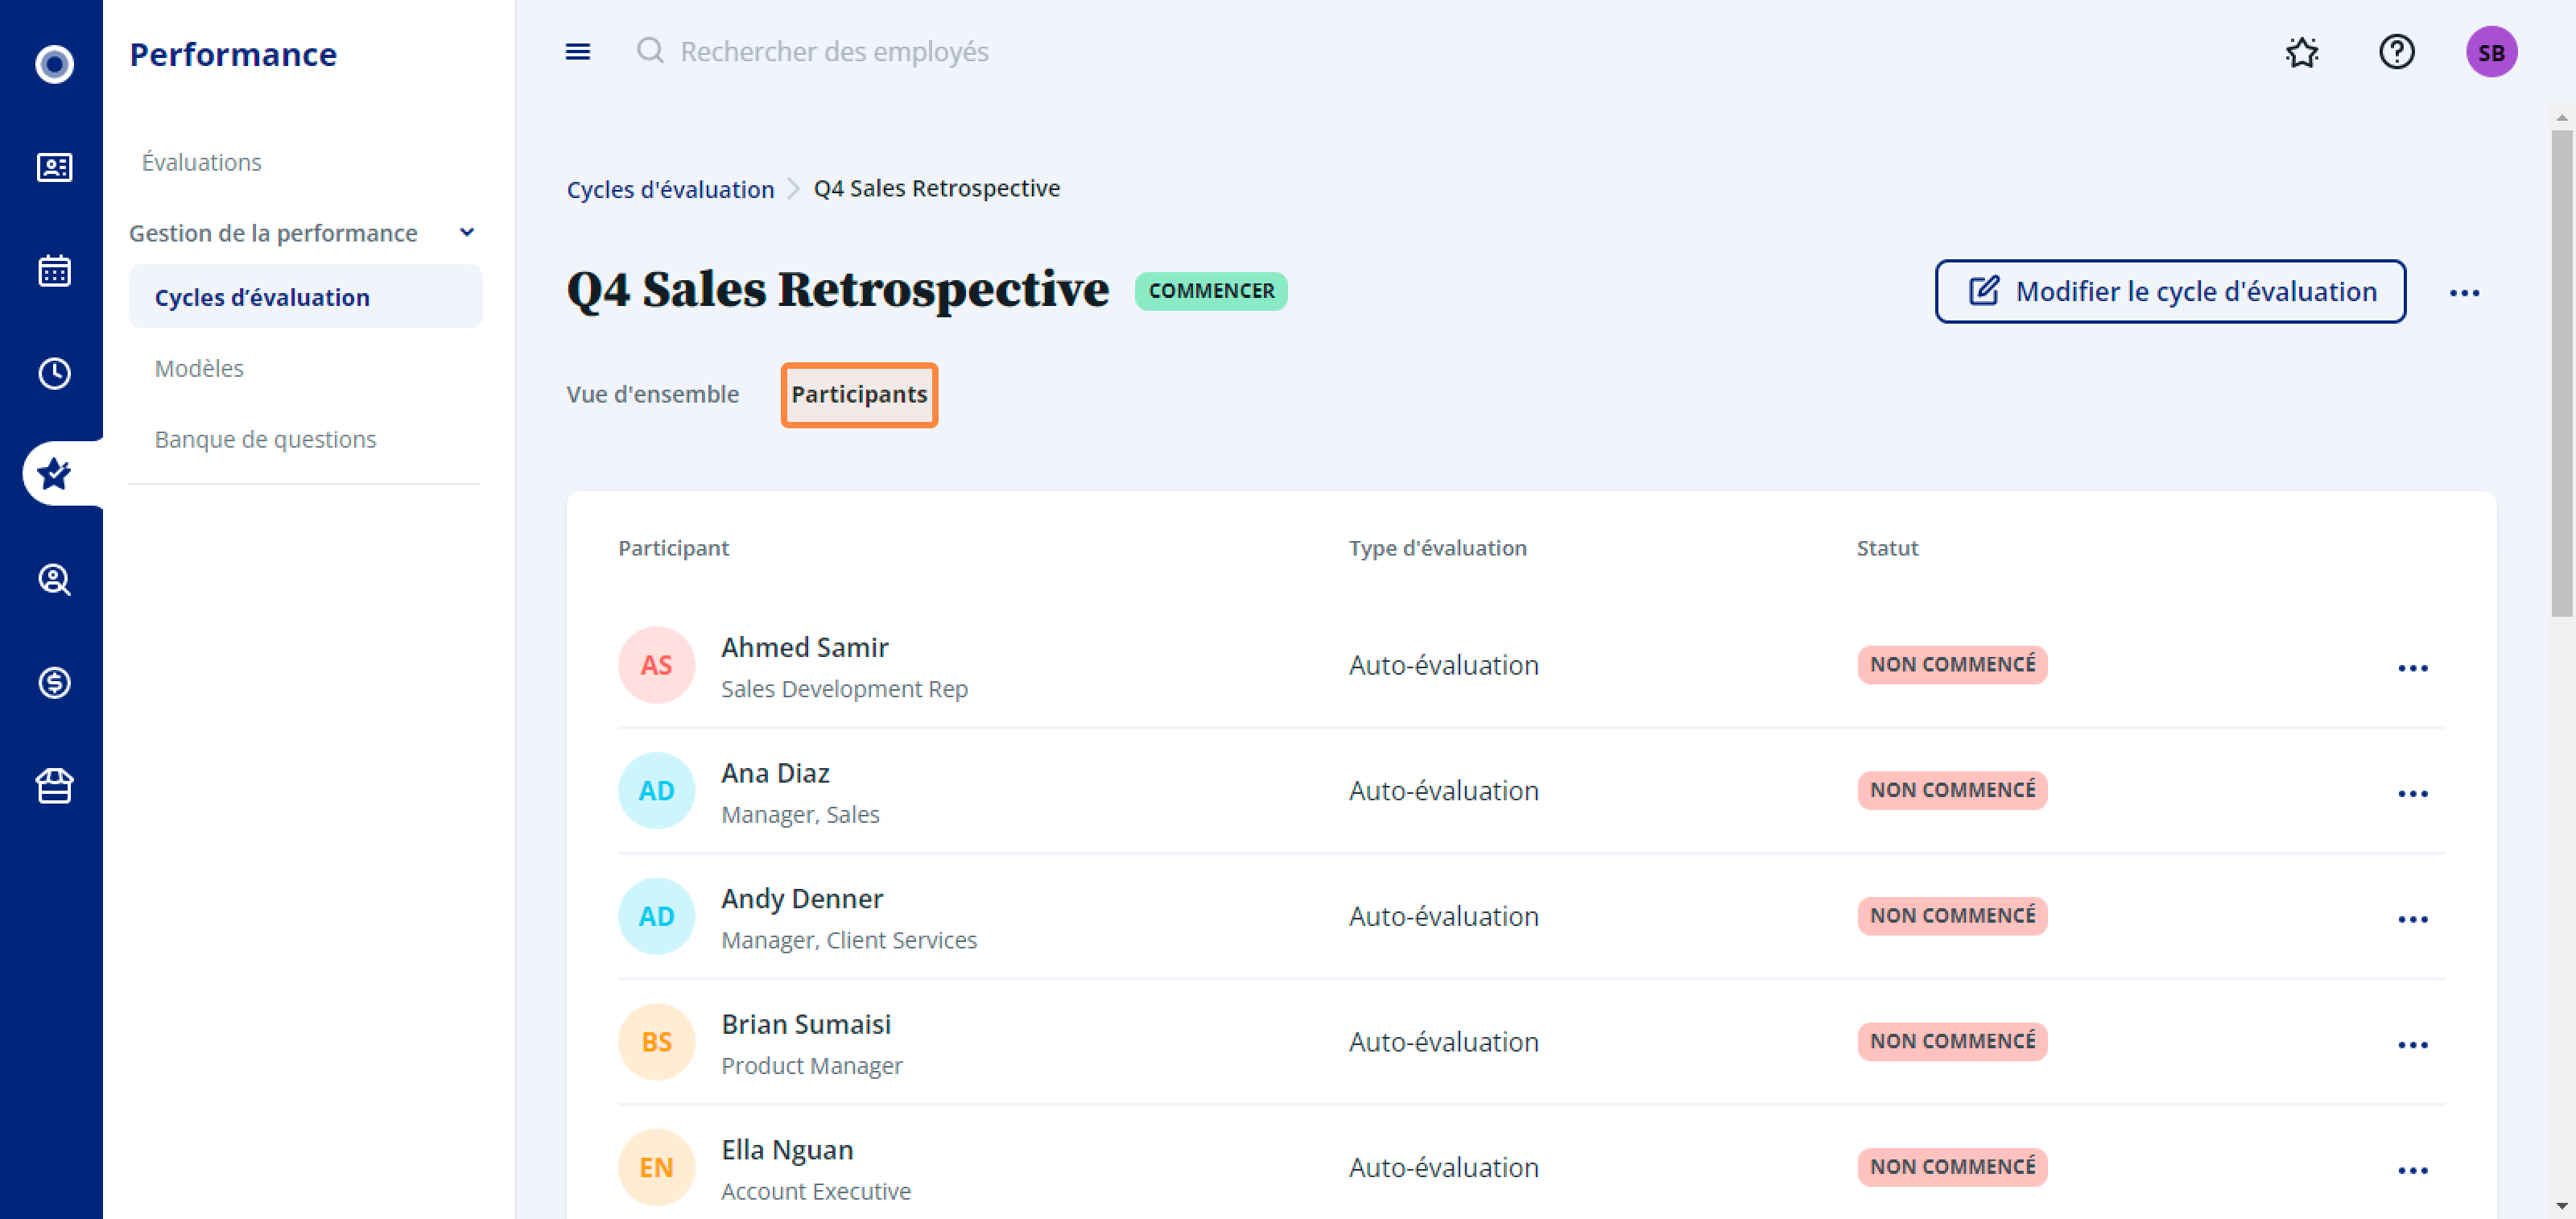Open the employee directory card icon
This screenshot has height=1219, width=2576.
click(x=54, y=167)
